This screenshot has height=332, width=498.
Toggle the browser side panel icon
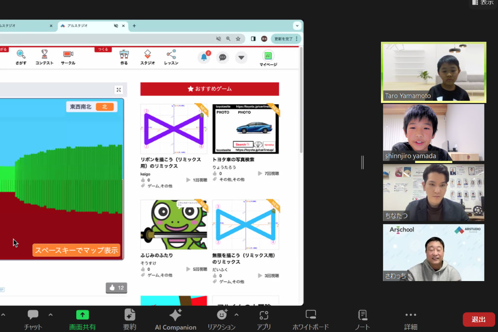click(x=253, y=39)
